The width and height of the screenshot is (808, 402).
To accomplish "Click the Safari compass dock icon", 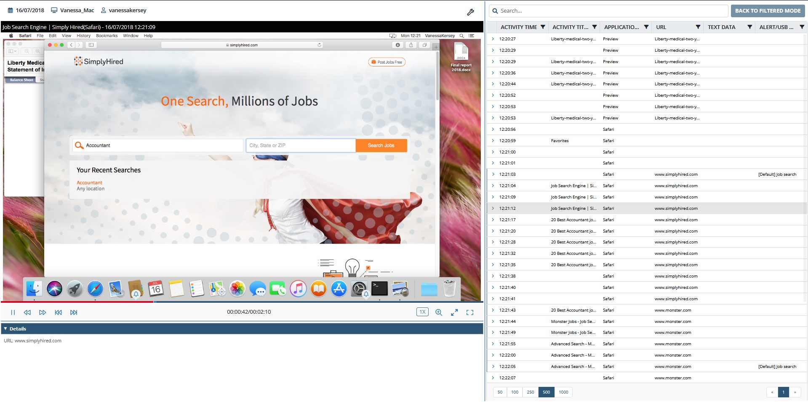I will click(x=95, y=289).
